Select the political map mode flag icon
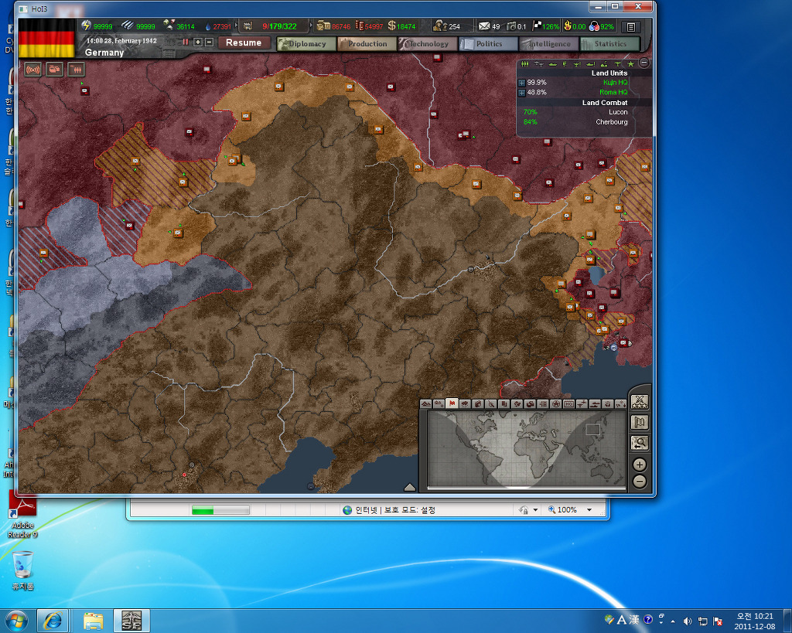792x633 pixels. 452,404
